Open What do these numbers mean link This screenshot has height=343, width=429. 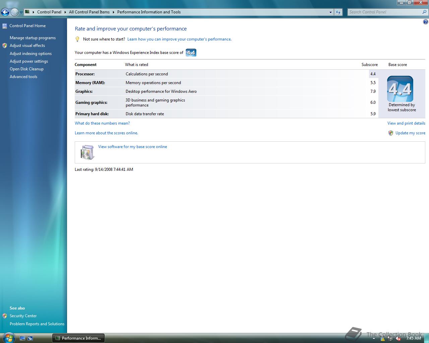click(x=102, y=123)
